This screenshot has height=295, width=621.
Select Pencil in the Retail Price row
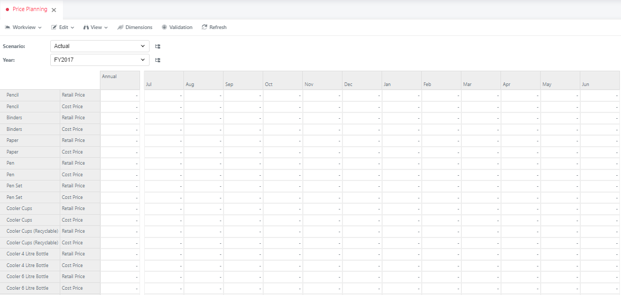pyautogui.click(x=30, y=96)
